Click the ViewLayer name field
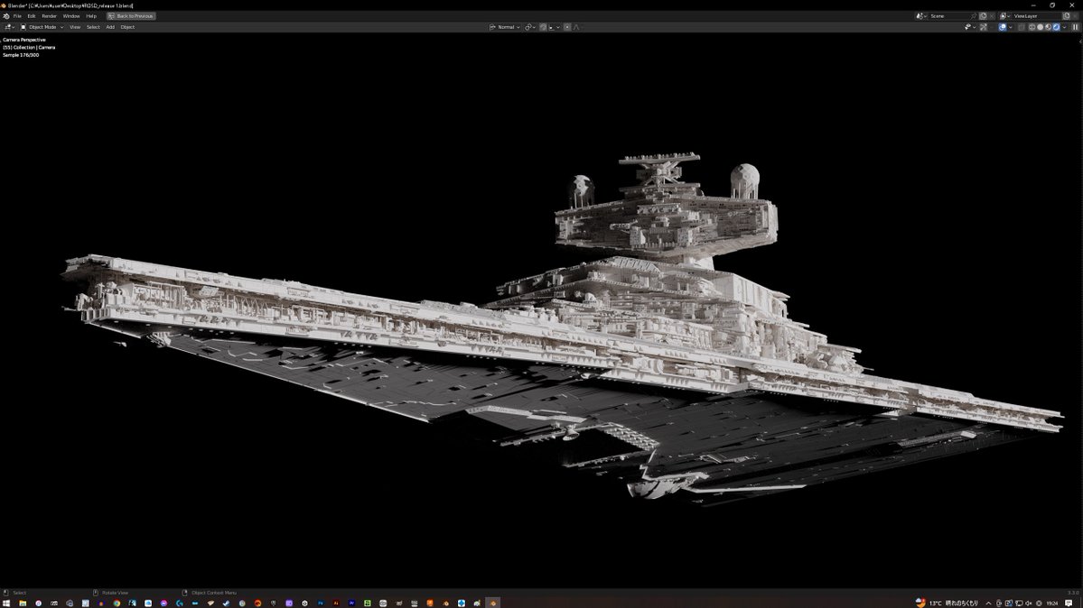 click(1038, 16)
